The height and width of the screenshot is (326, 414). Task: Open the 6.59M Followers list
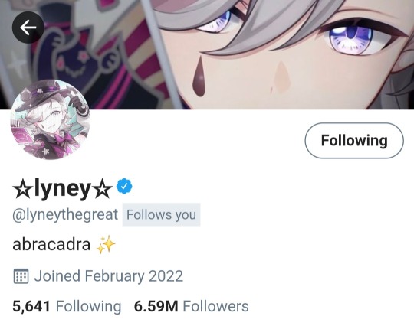[192, 307]
